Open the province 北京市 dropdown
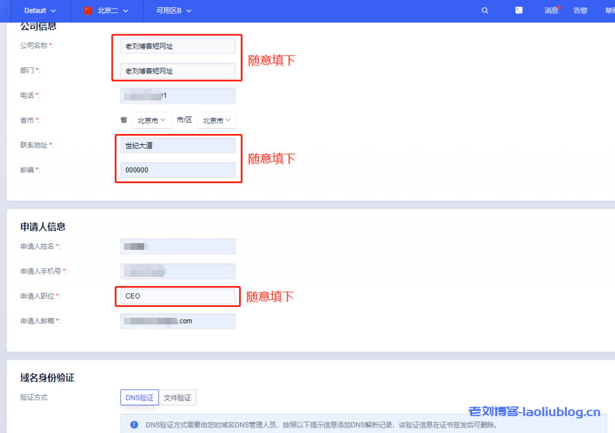Screen dimensions: 615x433 point(151,121)
